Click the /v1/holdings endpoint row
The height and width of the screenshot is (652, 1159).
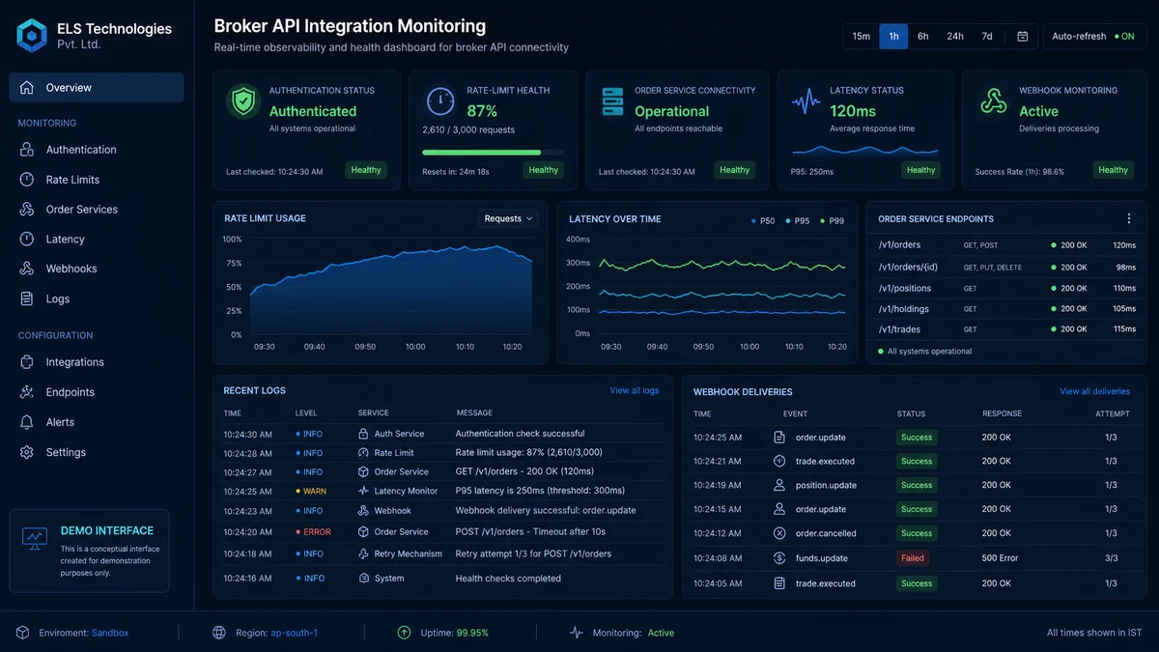tap(1006, 308)
